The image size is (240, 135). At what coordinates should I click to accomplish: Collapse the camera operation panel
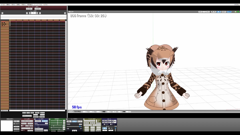coord(35,119)
